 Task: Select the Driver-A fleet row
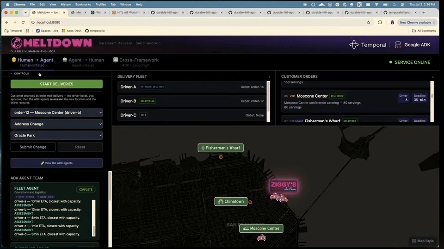click(x=192, y=87)
